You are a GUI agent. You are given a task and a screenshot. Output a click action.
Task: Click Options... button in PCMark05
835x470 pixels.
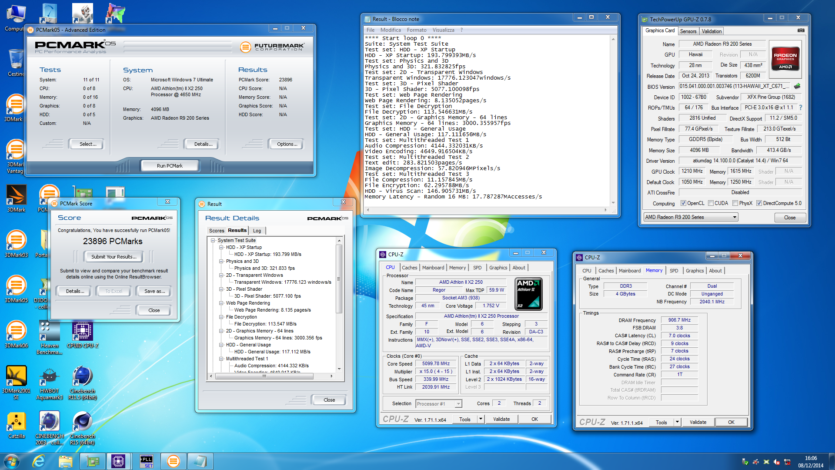[287, 144]
